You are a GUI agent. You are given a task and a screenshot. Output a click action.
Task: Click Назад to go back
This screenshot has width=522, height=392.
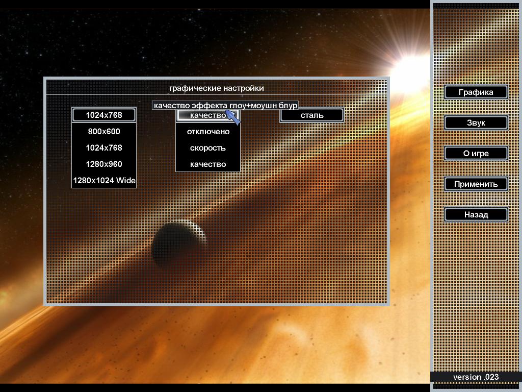[476, 215]
